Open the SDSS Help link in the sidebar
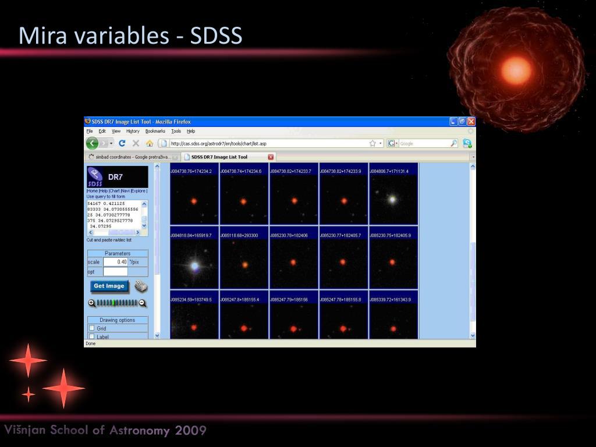This screenshot has width=596, height=447. 104,191
